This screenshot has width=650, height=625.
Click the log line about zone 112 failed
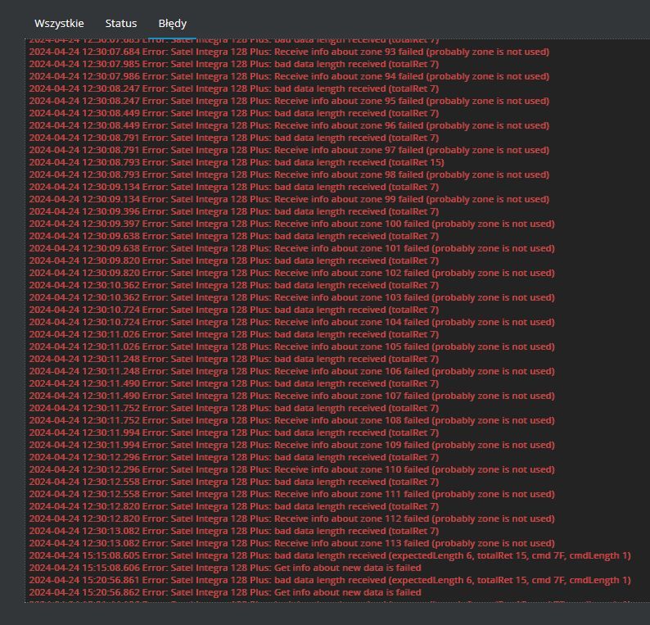tap(291, 519)
